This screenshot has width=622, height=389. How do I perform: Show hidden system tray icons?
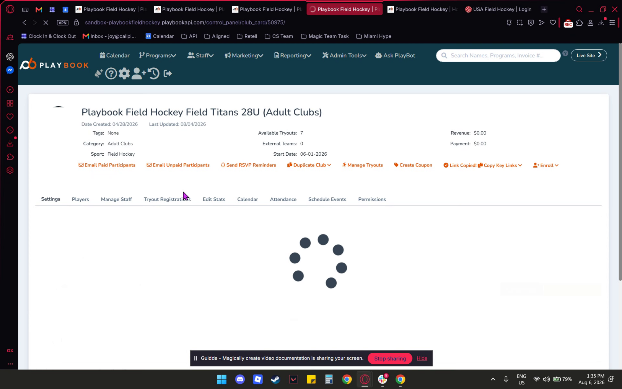tap(493, 379)
